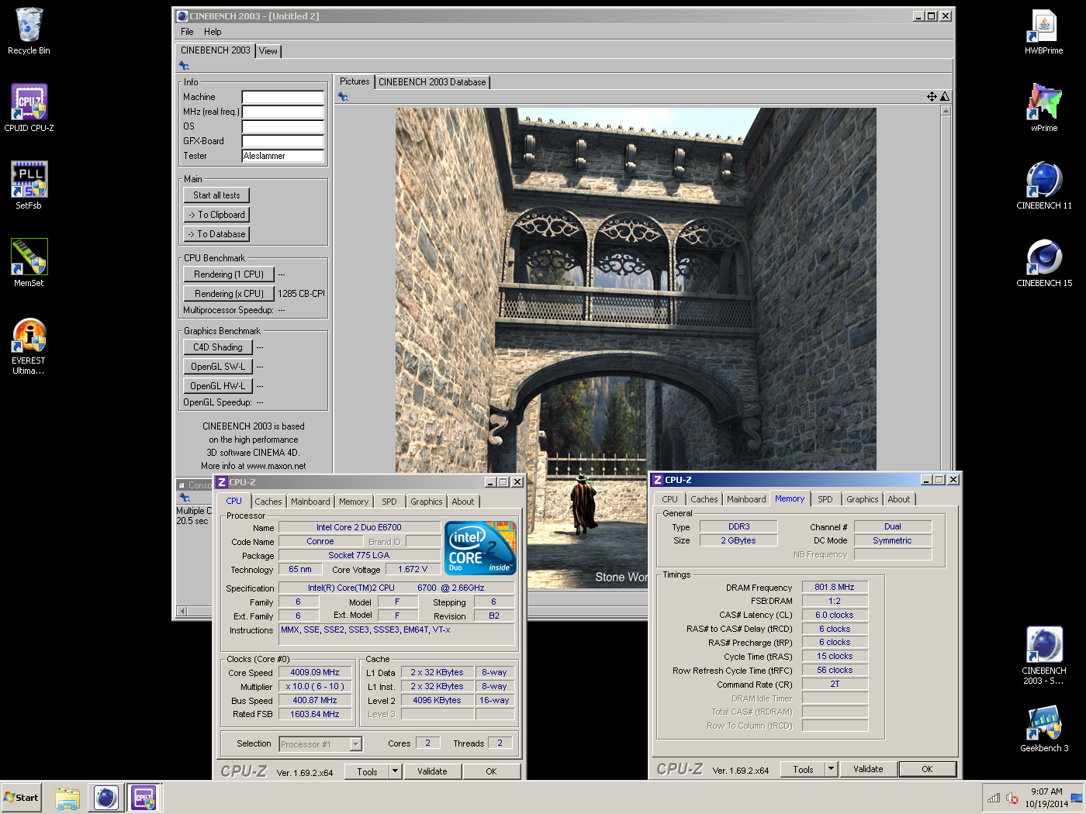Open HWBPrime desktop shortcut
This screenshot has width=1086, height=814.
(1044, 31)
